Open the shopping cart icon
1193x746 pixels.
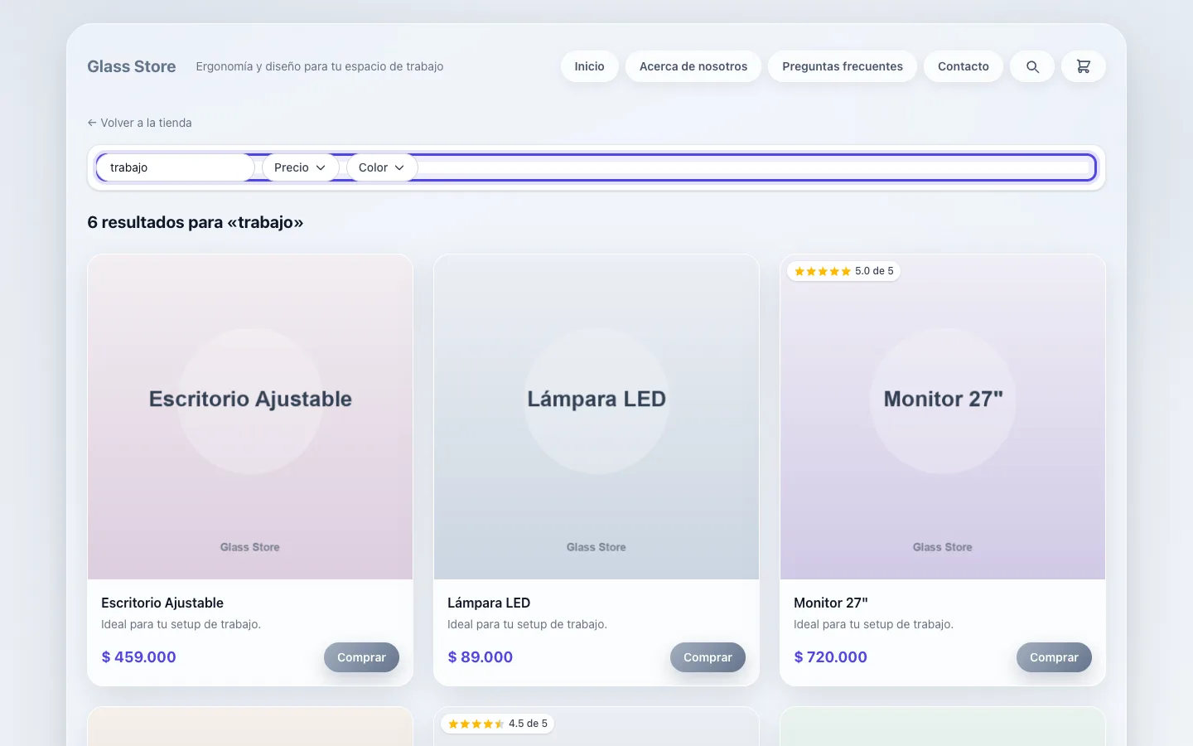tap(1083, 66)
